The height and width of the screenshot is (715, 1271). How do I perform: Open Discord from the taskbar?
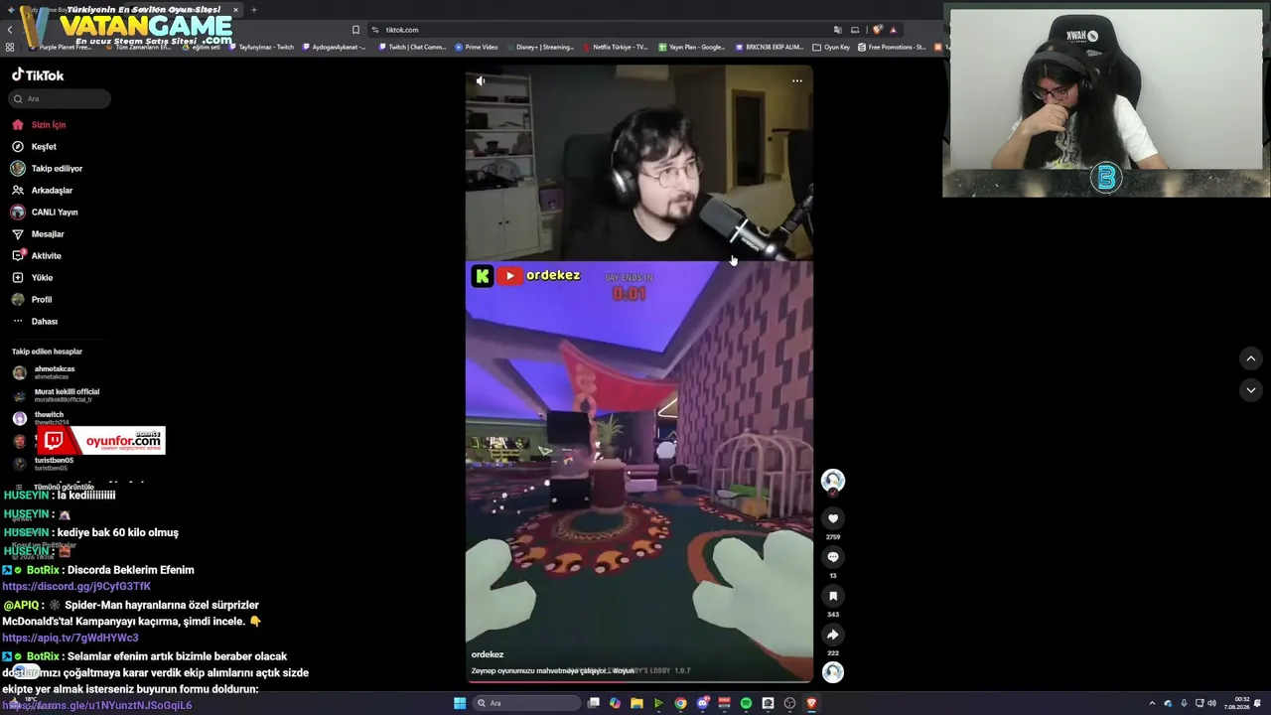[702, 703]
